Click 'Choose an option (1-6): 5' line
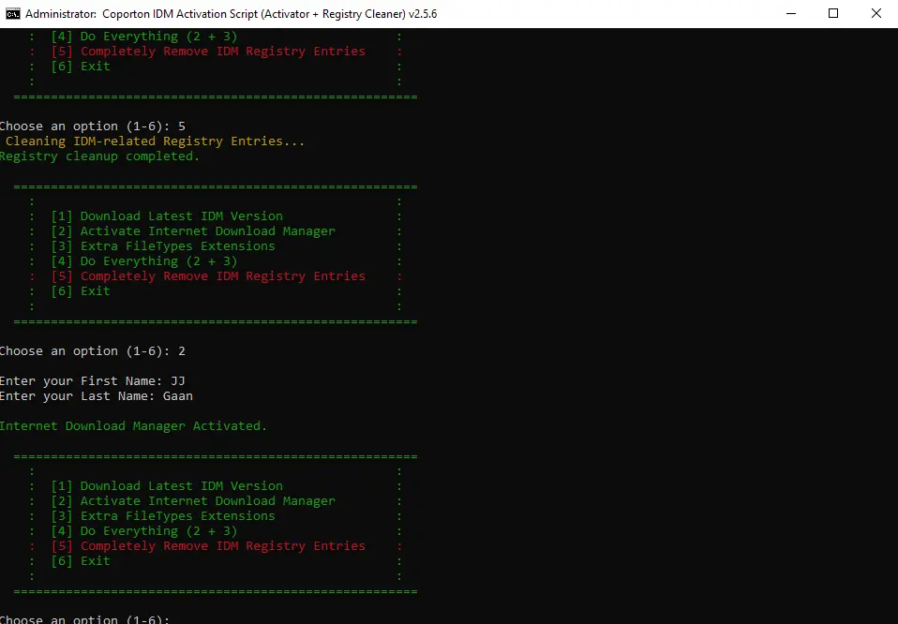Viewport: 898px width, 624px height. (x=92, y=126)
